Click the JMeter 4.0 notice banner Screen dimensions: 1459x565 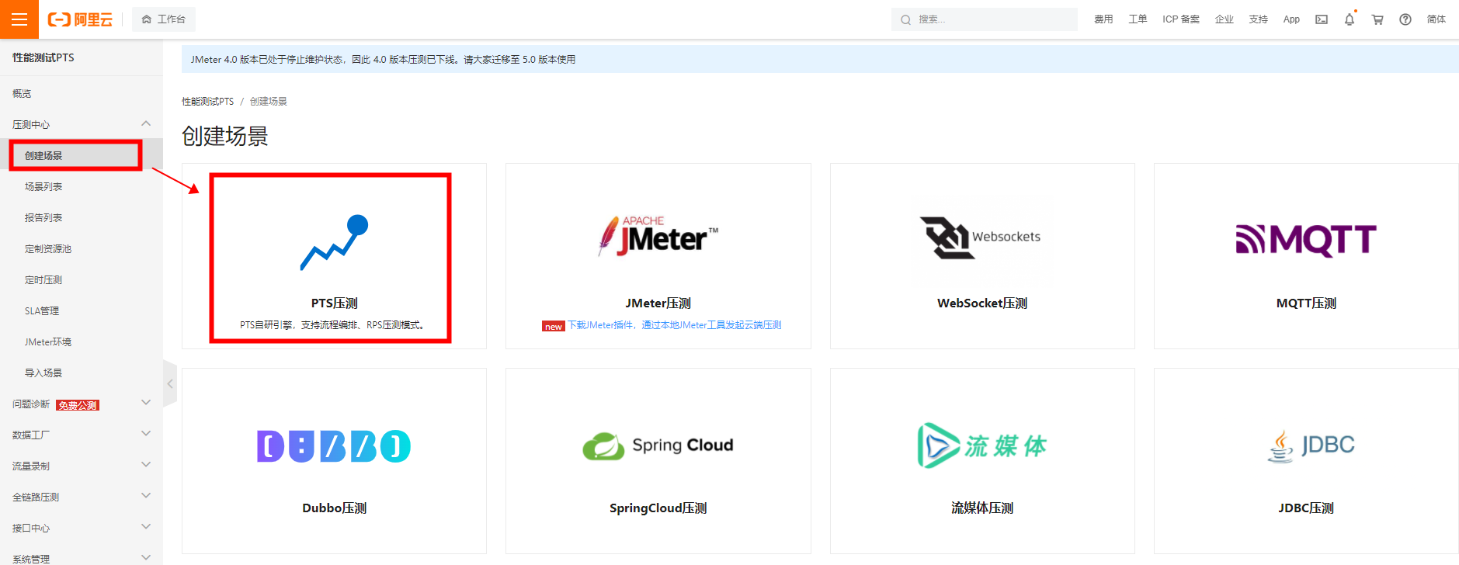coord(820,59)
